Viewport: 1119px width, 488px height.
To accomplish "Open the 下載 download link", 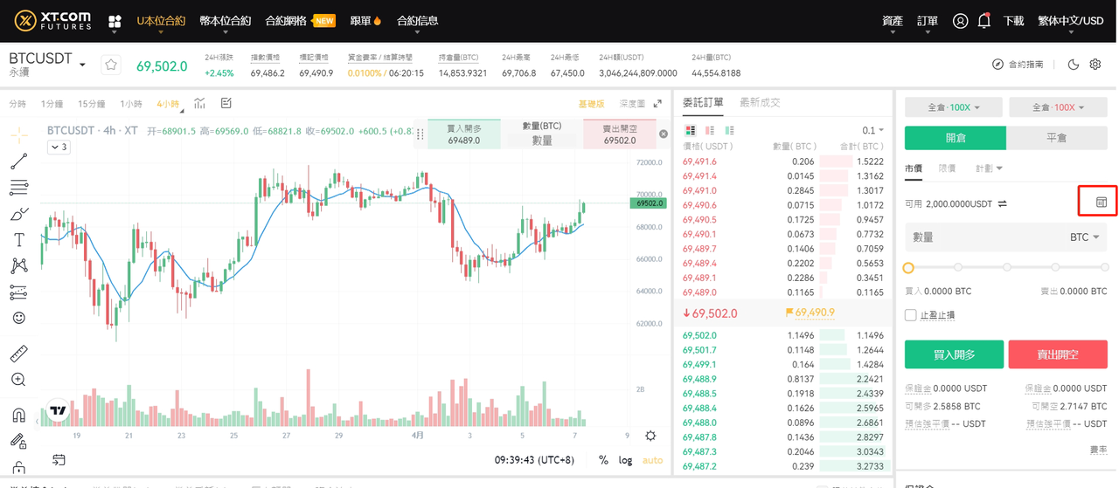I will [x=1013, y=21].
